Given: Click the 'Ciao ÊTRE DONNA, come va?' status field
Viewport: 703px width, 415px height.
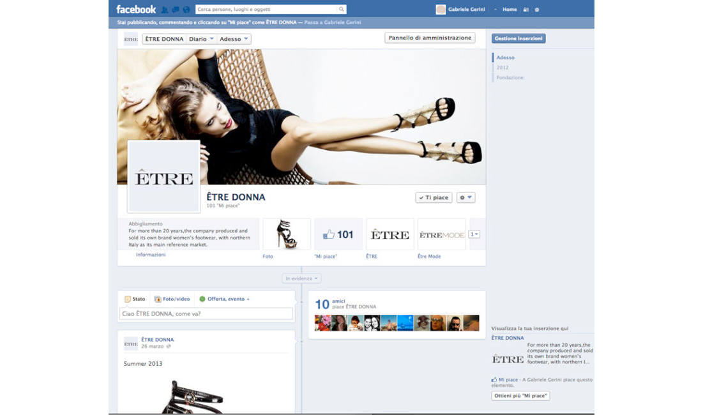Looking at the screenshot, I should pos(206,313).
